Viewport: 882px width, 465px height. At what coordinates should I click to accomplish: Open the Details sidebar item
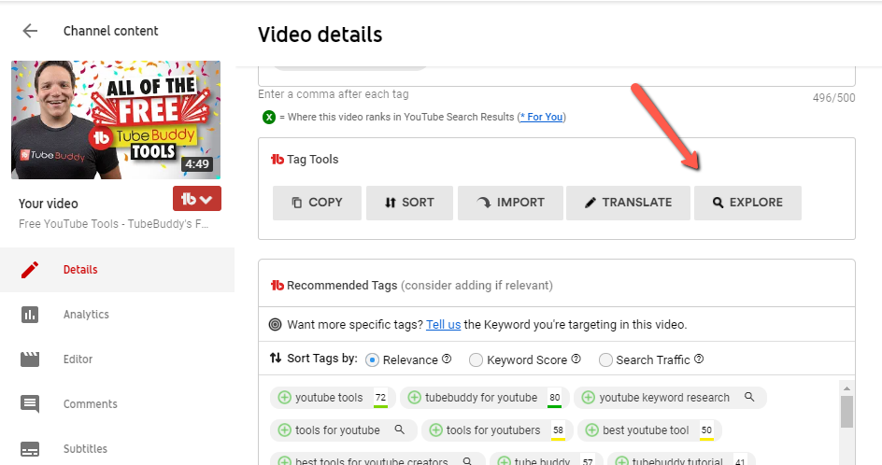[x=79, y=270]
